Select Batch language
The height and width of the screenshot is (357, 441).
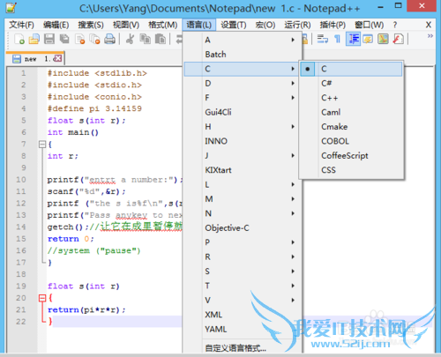point(243,55)
